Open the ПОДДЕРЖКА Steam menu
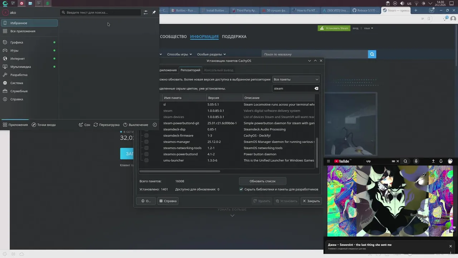The width and height of the screenshot is (458, 258). pyautogui.click(x=234, y=37)
